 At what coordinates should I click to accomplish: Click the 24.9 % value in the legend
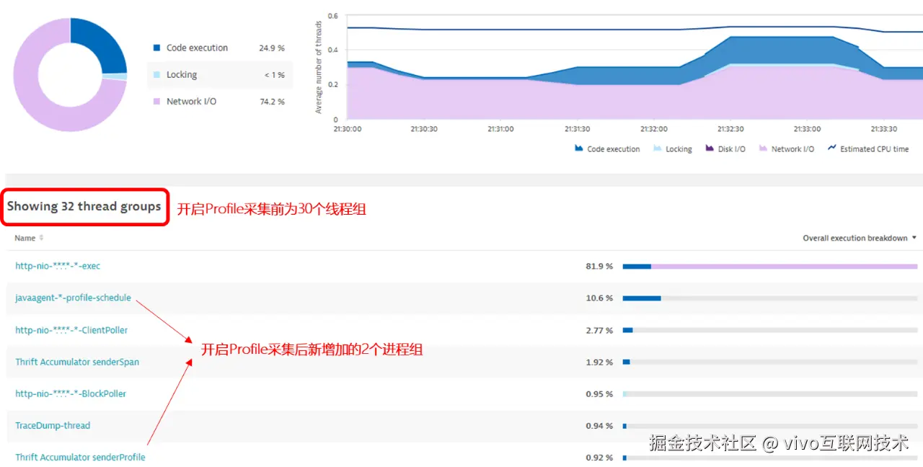tap(272, 48)
